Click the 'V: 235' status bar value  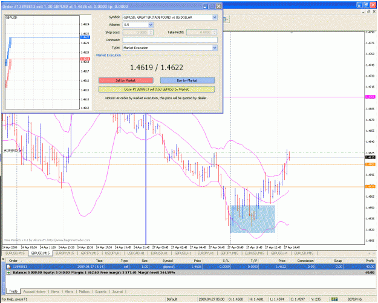[316, 299]
